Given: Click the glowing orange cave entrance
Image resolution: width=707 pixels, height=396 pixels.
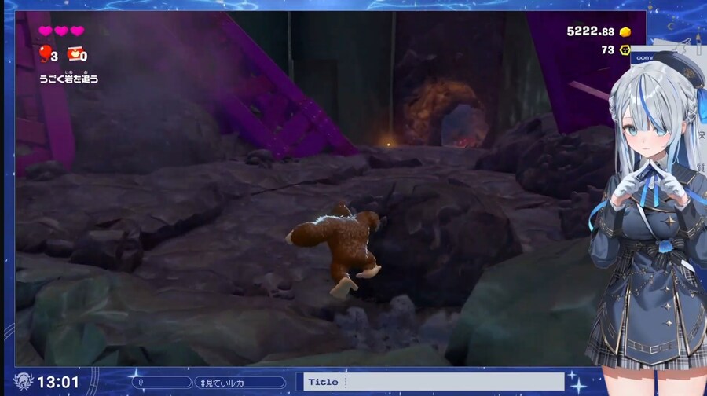Looking at the screenshot, I should click(x=445, y=115).
